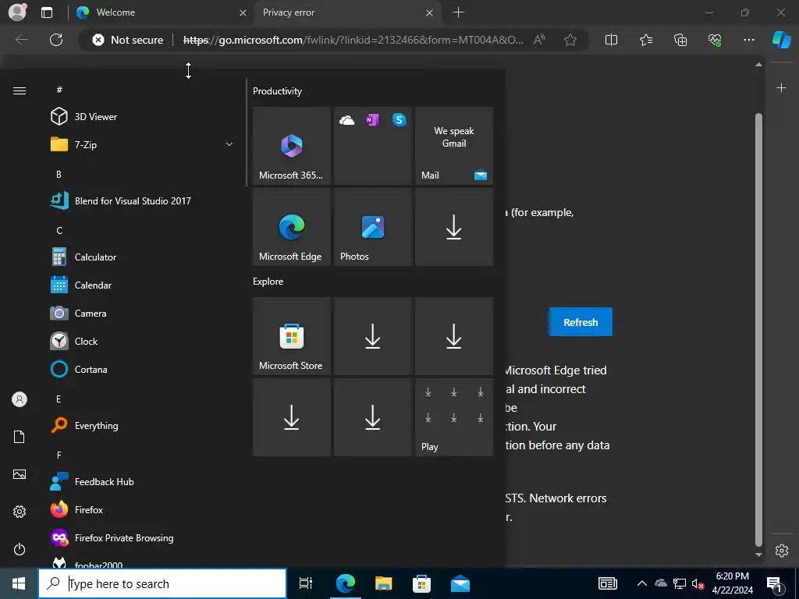Viewport: 799px width, 599px height.
Task: Open the Favorites list in Edge toolbar
Action: click(x=645, y=40)
